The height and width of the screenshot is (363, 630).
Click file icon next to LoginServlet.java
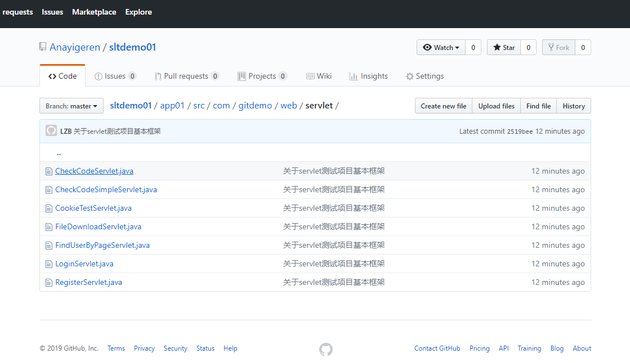[48, 264]
